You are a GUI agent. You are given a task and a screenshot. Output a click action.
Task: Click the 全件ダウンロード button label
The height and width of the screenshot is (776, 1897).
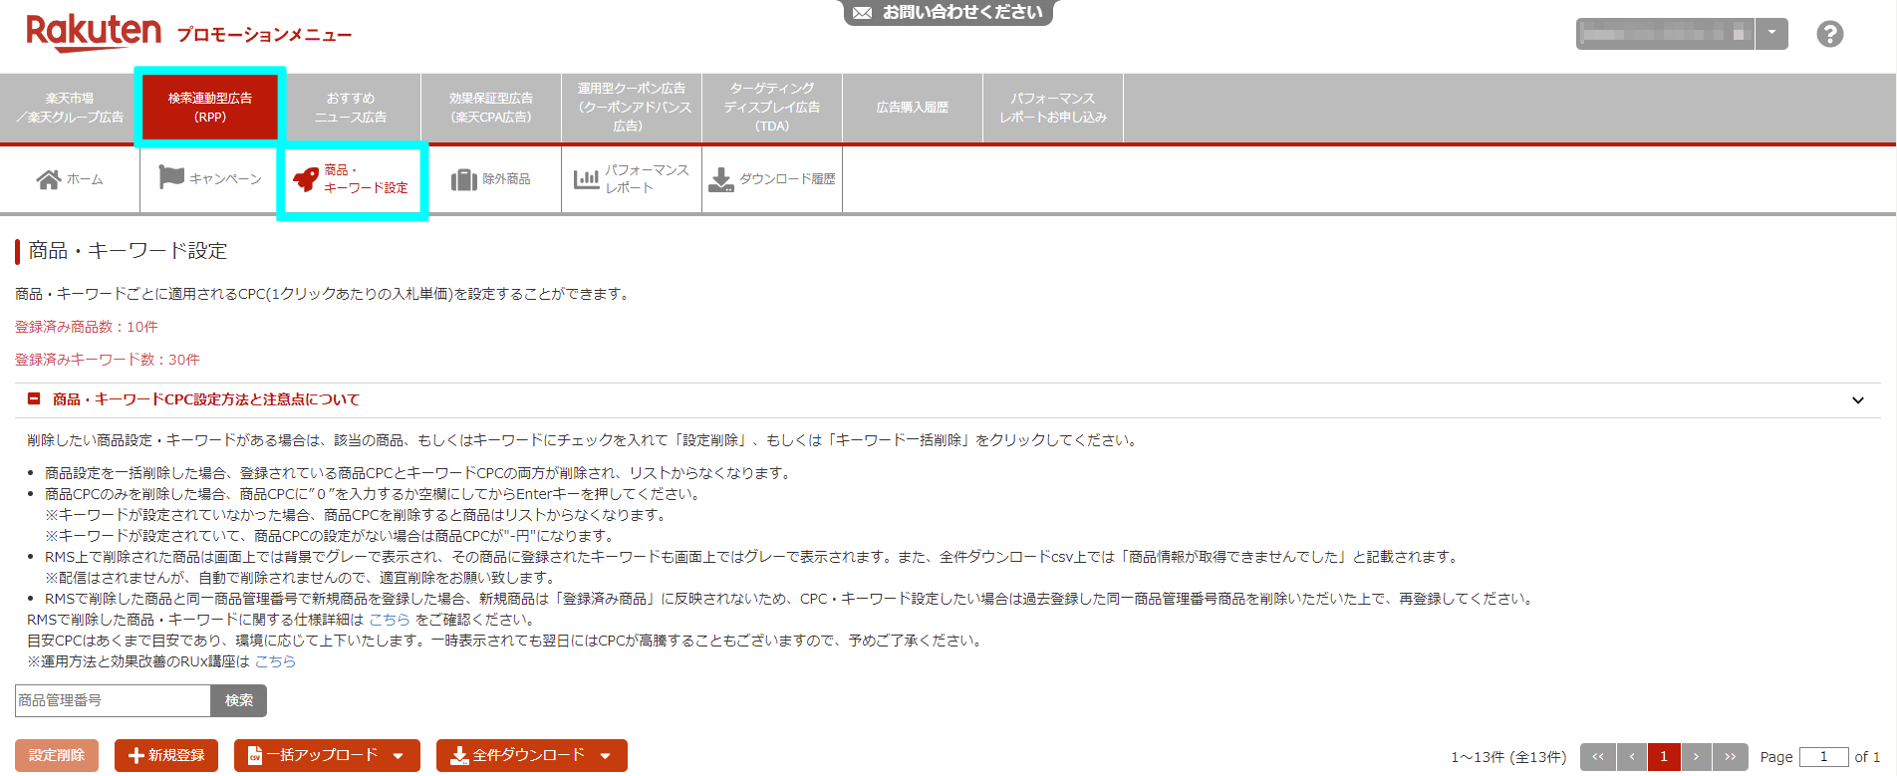[528, 755]
